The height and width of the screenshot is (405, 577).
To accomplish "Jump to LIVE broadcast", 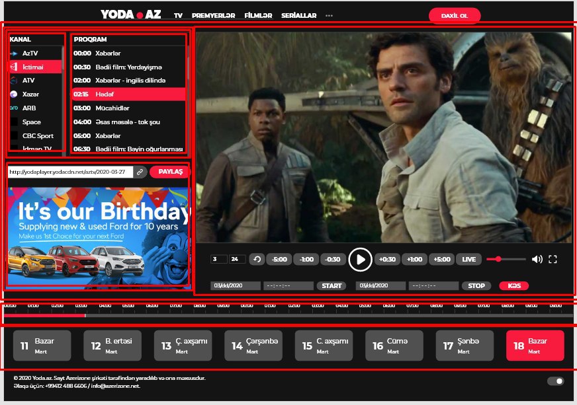I will coord(468,260).
